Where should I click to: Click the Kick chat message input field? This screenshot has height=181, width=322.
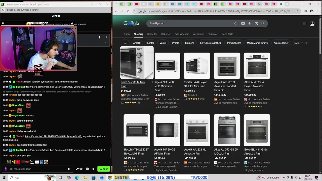pos(38,169)
